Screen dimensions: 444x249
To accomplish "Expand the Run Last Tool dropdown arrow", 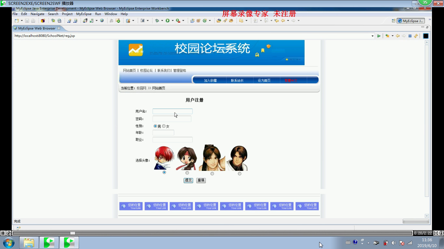I will (x=183, y=20).
